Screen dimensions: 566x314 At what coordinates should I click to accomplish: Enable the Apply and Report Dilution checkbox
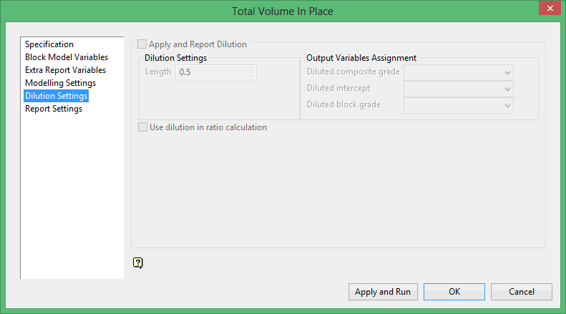coord(142,44)
